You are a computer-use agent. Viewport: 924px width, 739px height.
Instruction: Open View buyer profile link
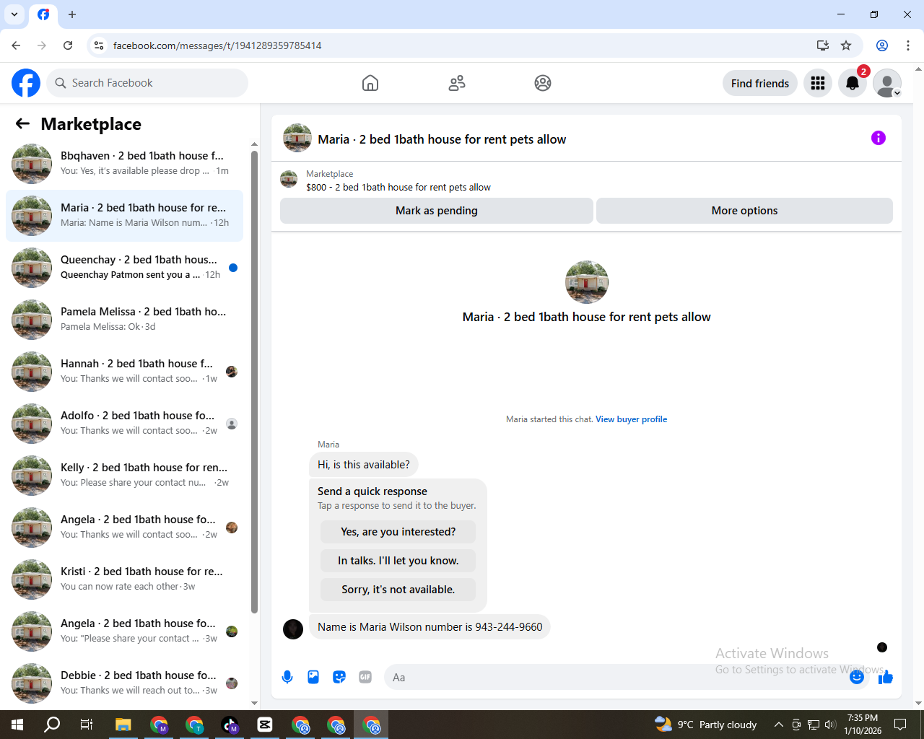(631, 419)
